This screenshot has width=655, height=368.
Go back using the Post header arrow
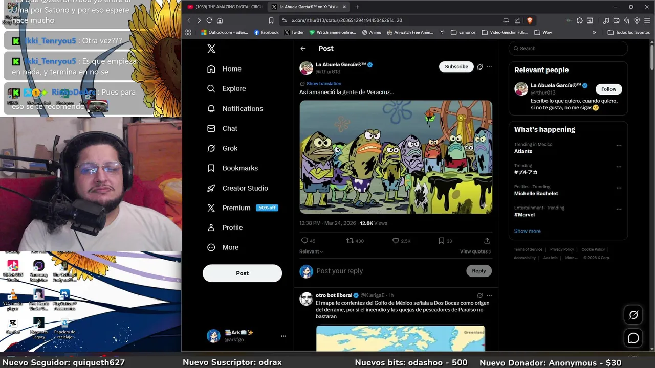coord(303,49)
